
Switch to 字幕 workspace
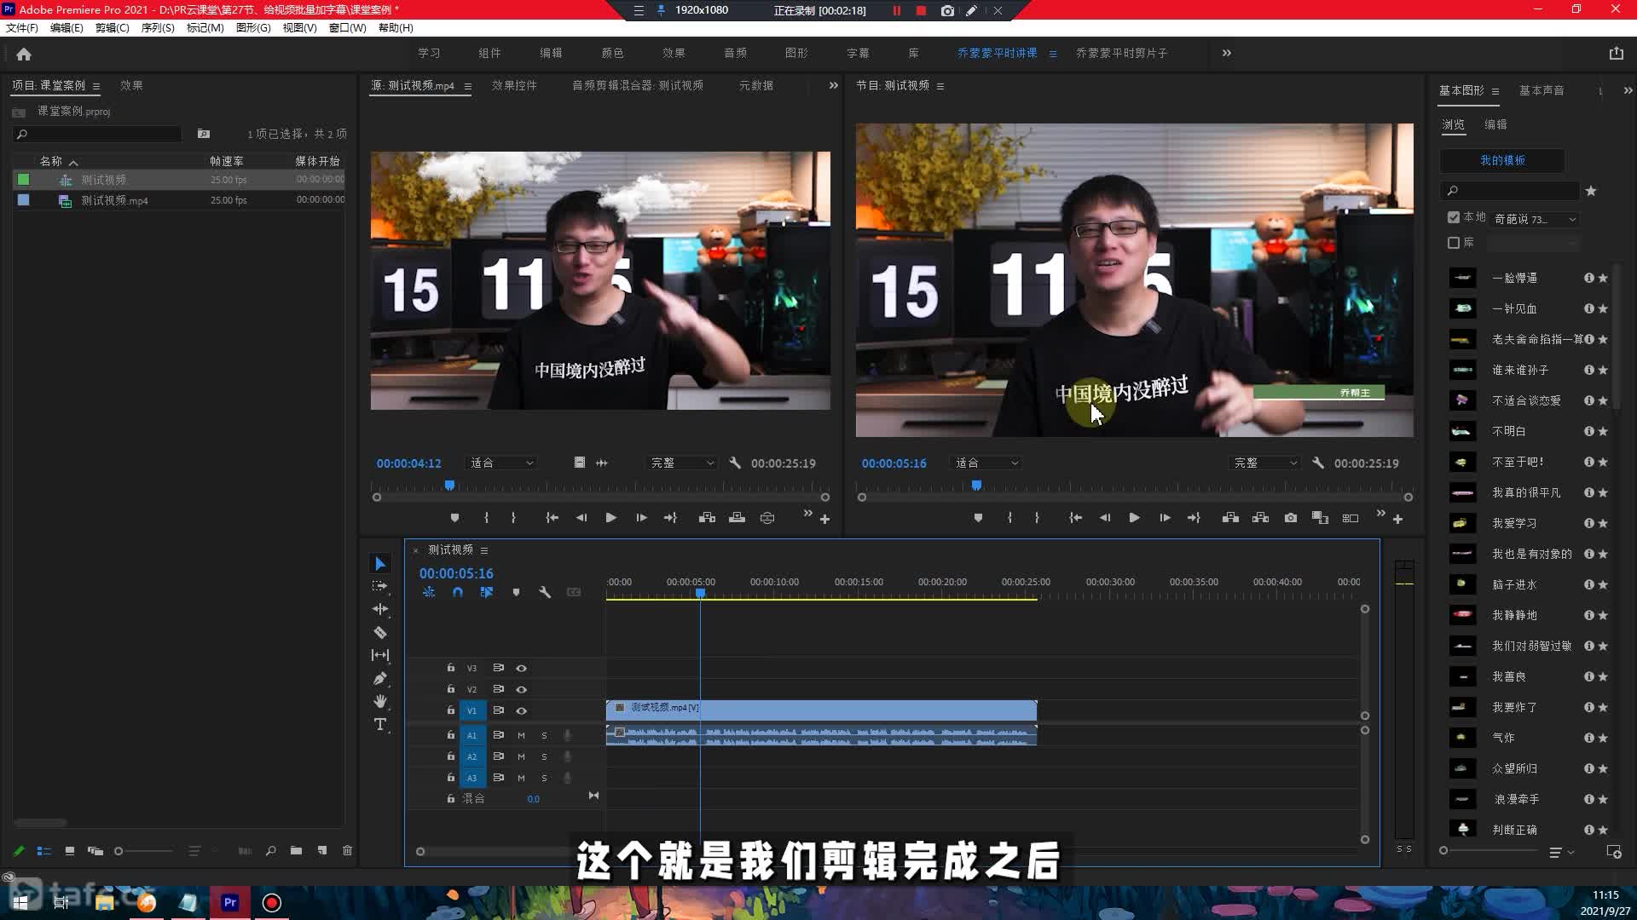click(x=858, y=53)
